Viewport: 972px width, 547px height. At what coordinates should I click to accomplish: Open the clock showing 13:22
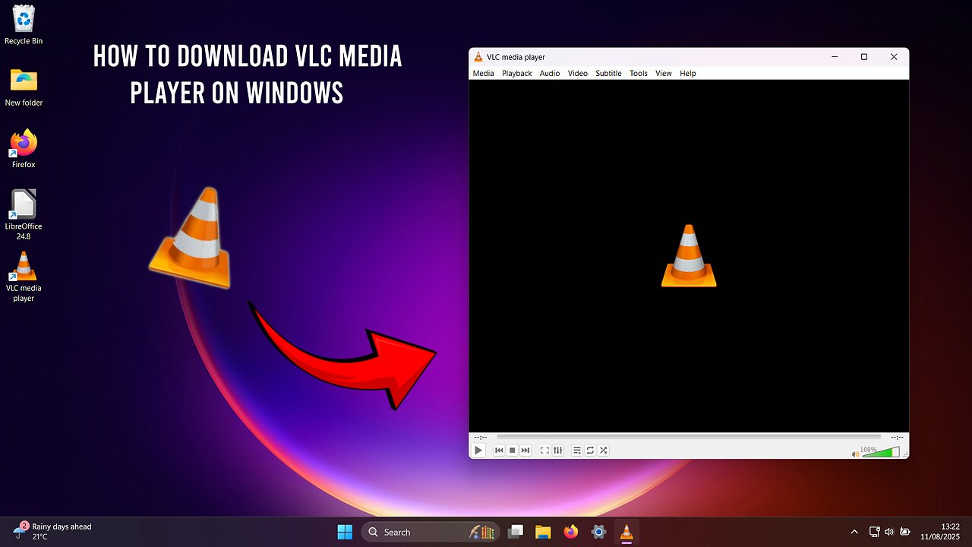tap(940, 532)
